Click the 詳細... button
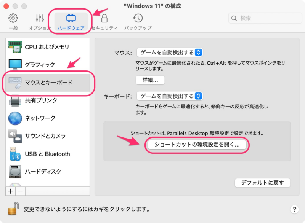 [150, 80]
